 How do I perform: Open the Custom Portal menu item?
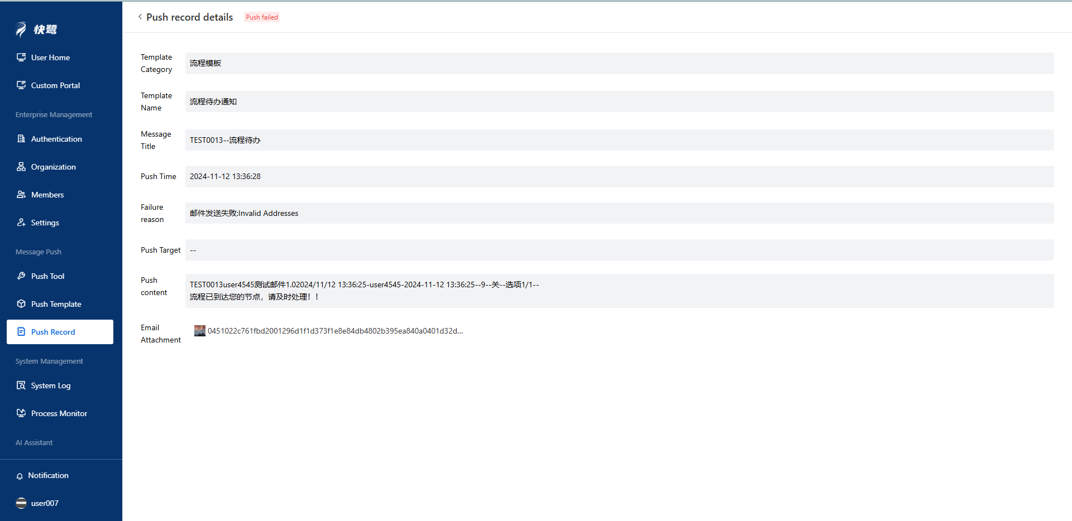click(55, 85)
